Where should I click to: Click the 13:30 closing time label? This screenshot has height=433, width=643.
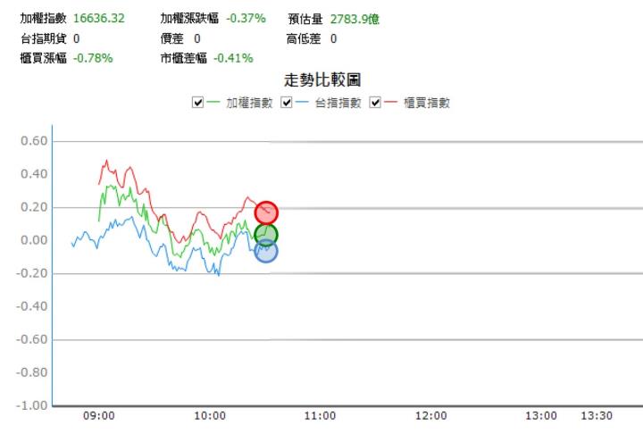596,415
